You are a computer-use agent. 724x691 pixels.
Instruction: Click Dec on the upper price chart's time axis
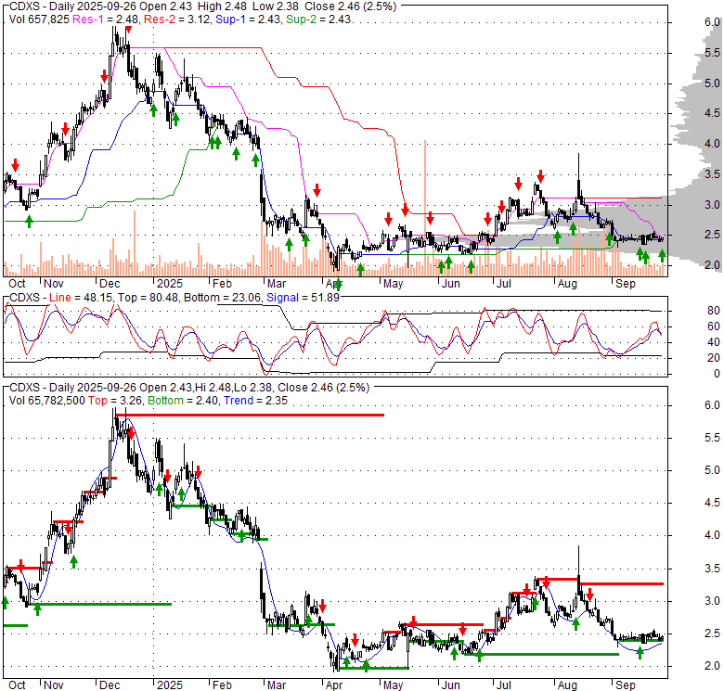tap(110, 284)
